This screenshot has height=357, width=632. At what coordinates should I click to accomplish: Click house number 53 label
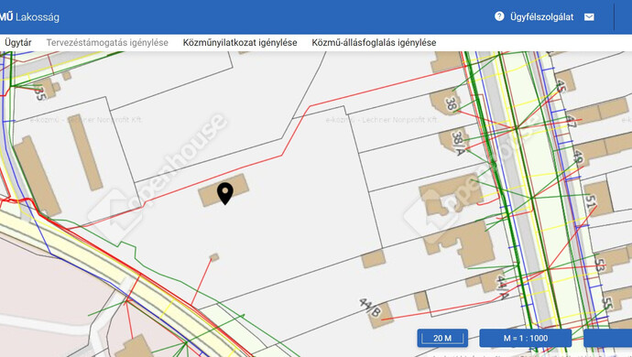(x=599, y=265)
